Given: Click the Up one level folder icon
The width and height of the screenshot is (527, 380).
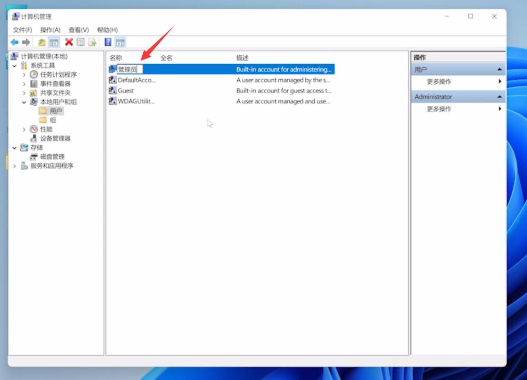Looking at the screenshot, I should point(42,42).
